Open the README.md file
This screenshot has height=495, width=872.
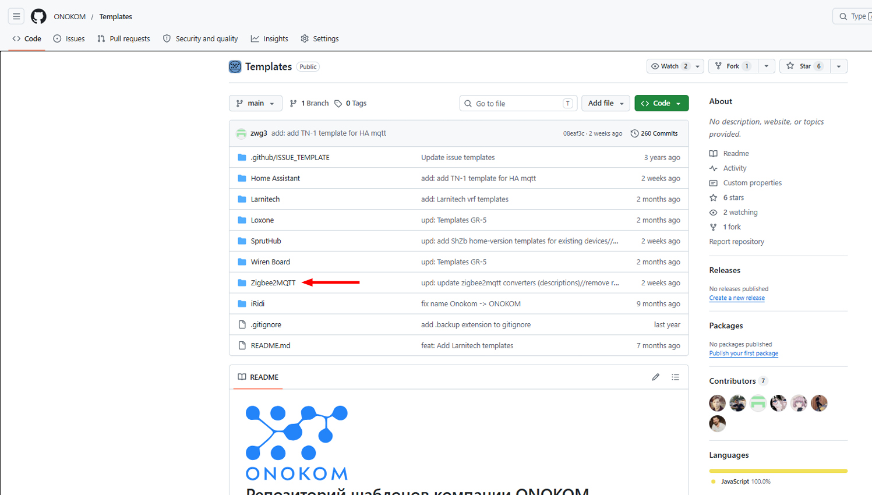270,346
